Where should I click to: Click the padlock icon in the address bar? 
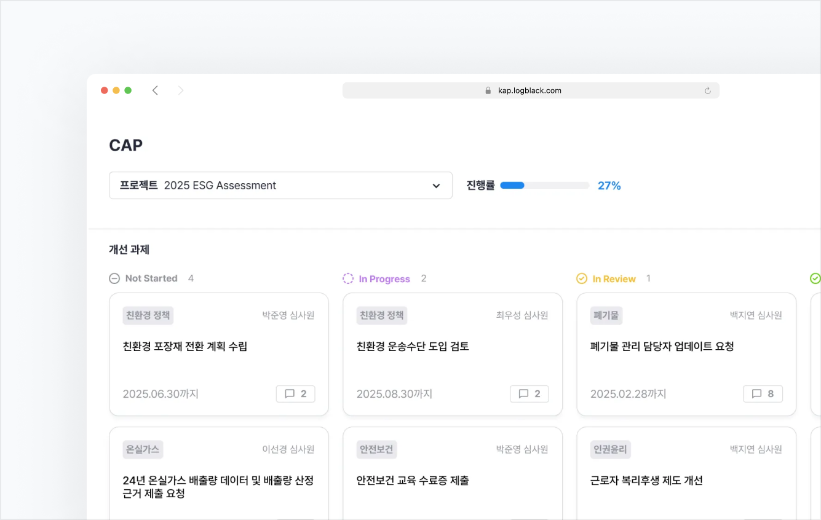(x=488, y=90)
